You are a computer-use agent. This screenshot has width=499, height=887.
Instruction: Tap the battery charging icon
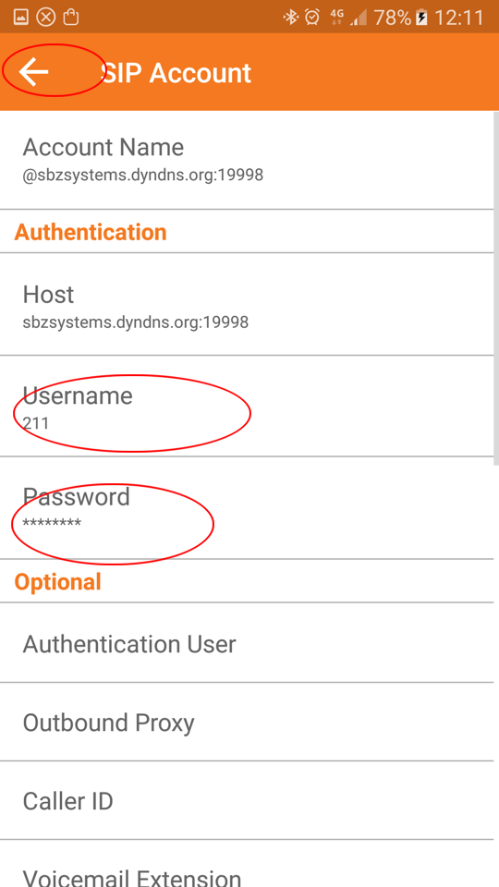[x=421, y=18]
